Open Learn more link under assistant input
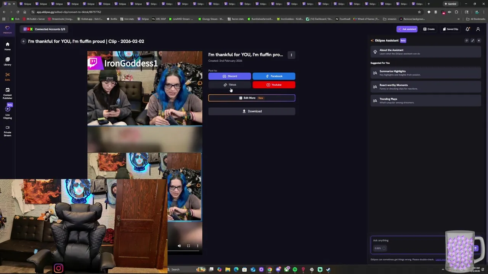488x274 pixels. (441, 260)
